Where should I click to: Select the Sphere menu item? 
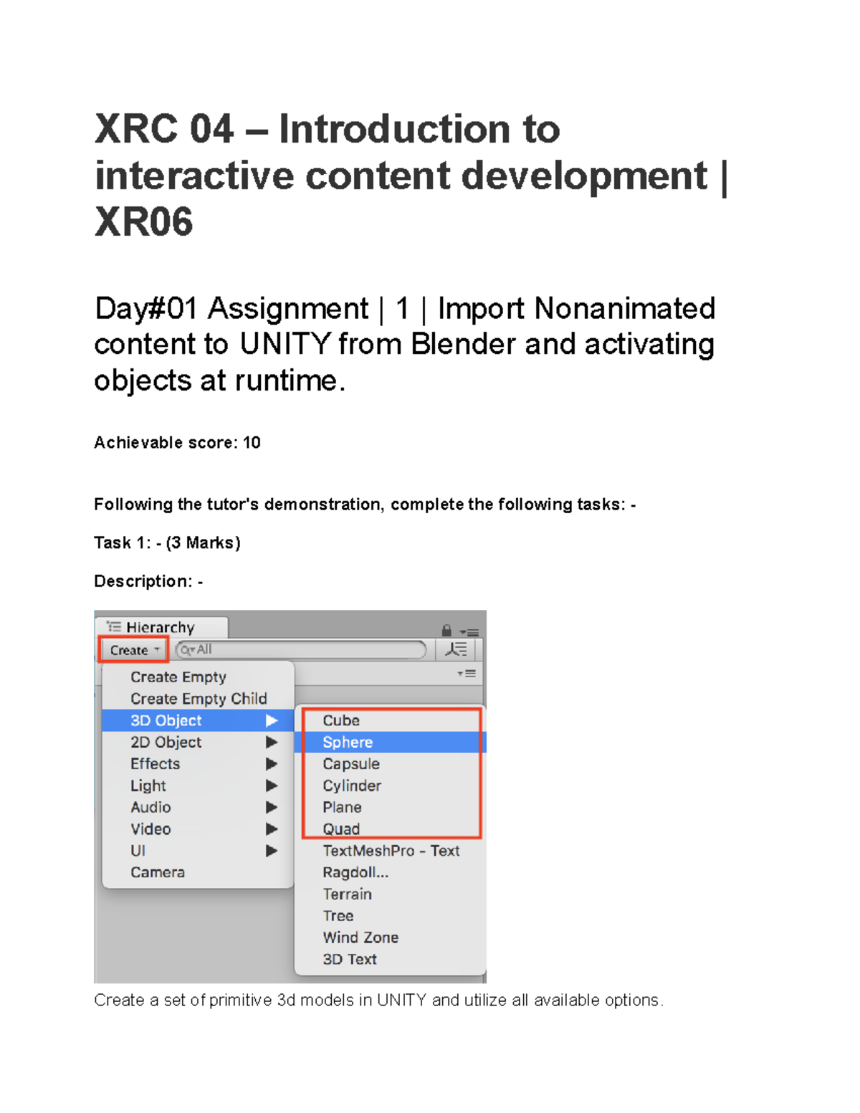348,742
